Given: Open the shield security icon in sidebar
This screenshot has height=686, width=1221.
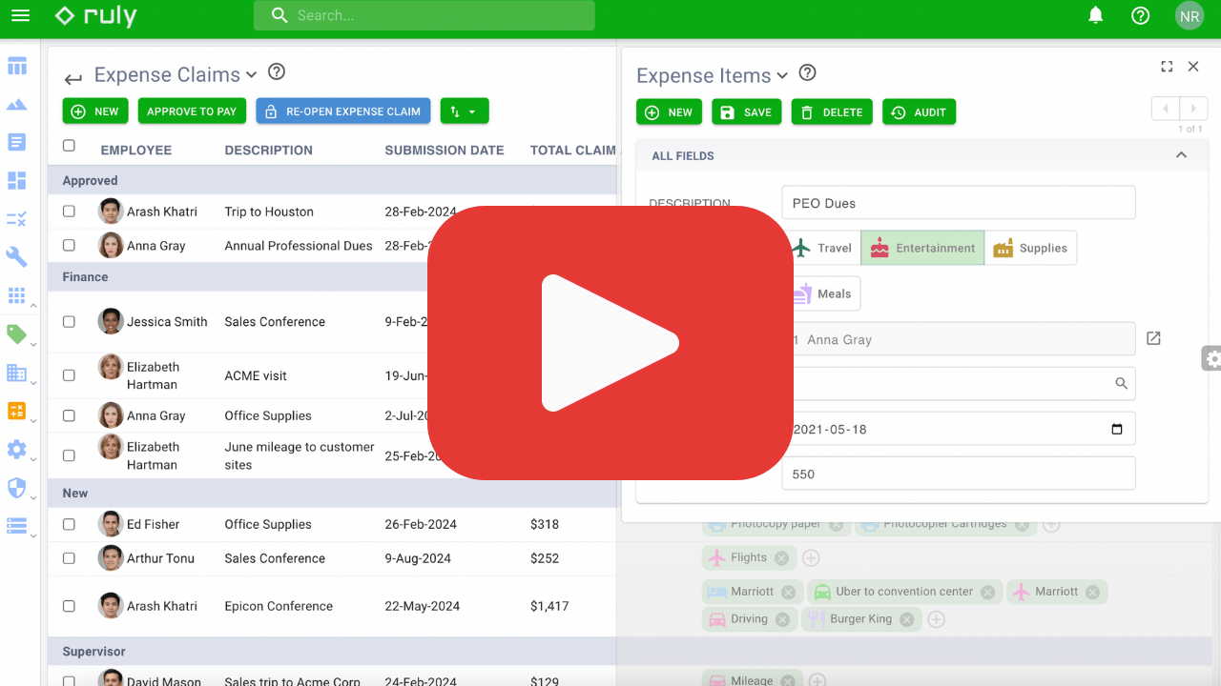Looking at the screenshot, I should [x=17, y=488].
